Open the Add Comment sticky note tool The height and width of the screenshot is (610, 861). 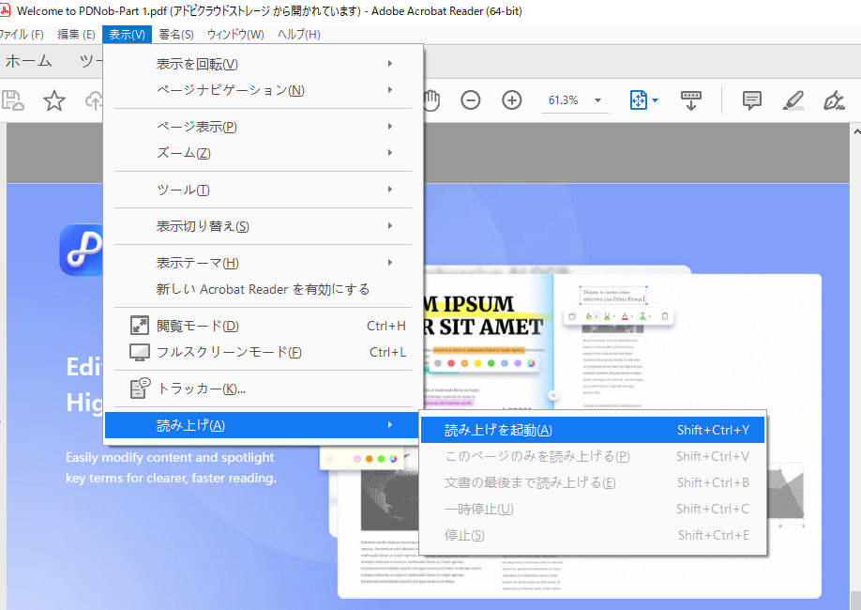(x=751, y=99)
